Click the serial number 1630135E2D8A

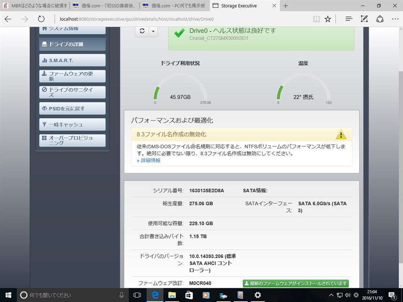tap(206, 191)
